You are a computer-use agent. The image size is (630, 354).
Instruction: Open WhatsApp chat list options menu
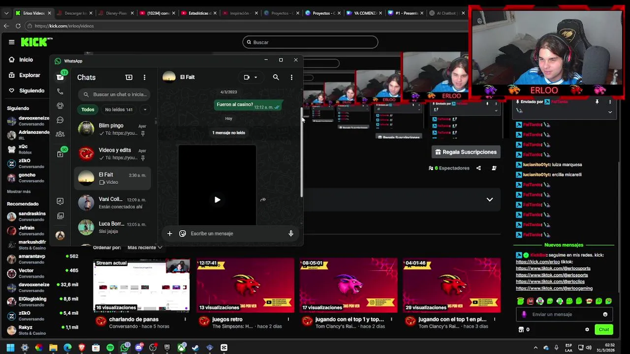tap(144, 77)
